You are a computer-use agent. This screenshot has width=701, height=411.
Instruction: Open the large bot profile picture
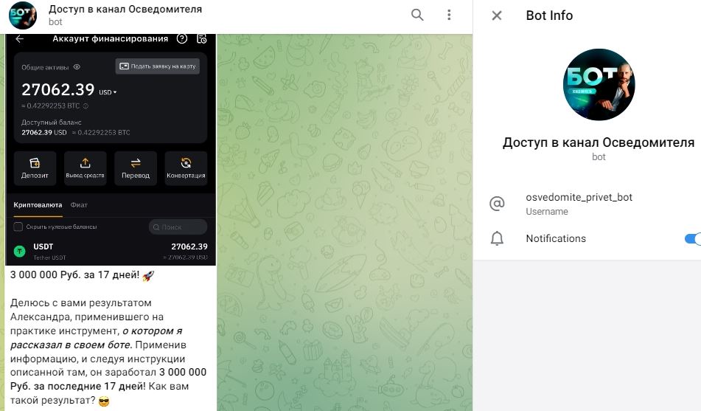599,85
